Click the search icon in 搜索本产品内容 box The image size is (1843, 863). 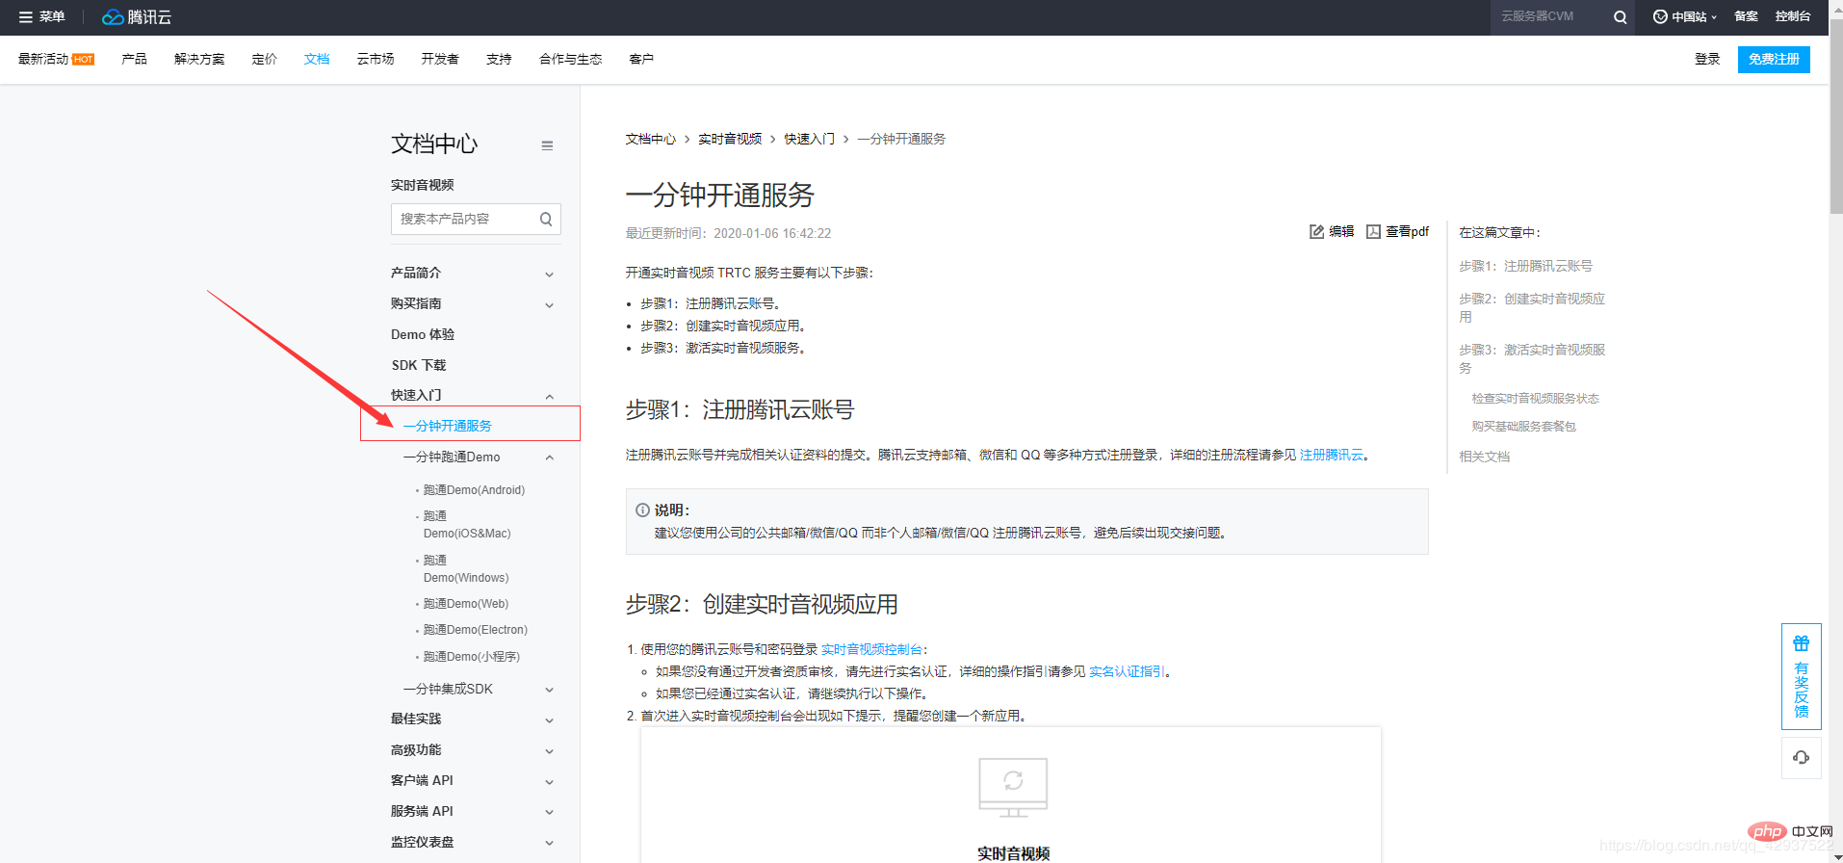point(546,219)
